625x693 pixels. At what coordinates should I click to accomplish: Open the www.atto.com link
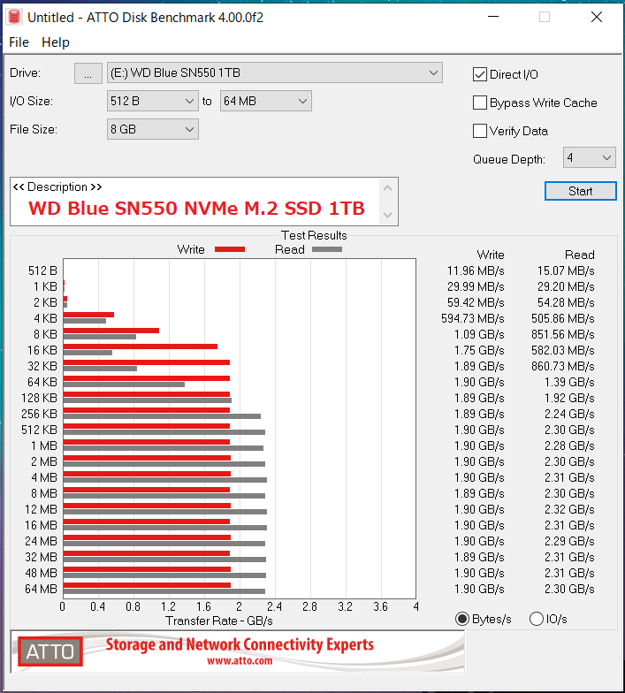click(x=240, y=661)
